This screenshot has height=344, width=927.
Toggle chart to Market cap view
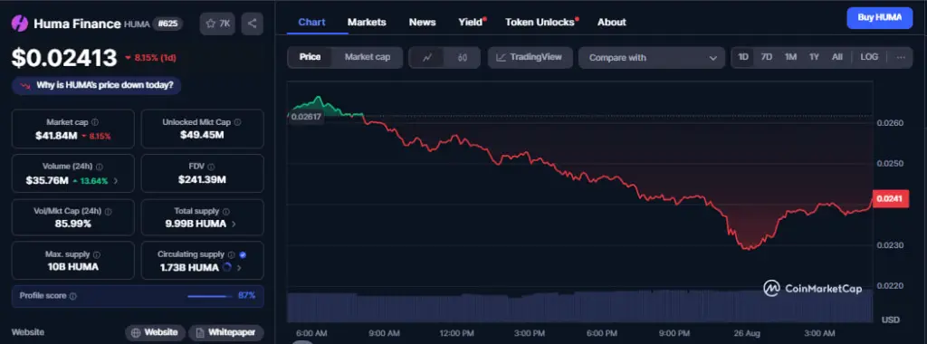click(x=368, y=57)
